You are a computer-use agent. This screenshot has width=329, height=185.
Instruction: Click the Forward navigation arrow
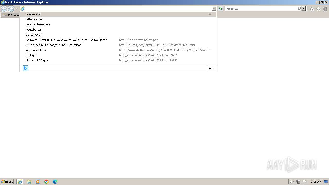click(x=11, y=9)
